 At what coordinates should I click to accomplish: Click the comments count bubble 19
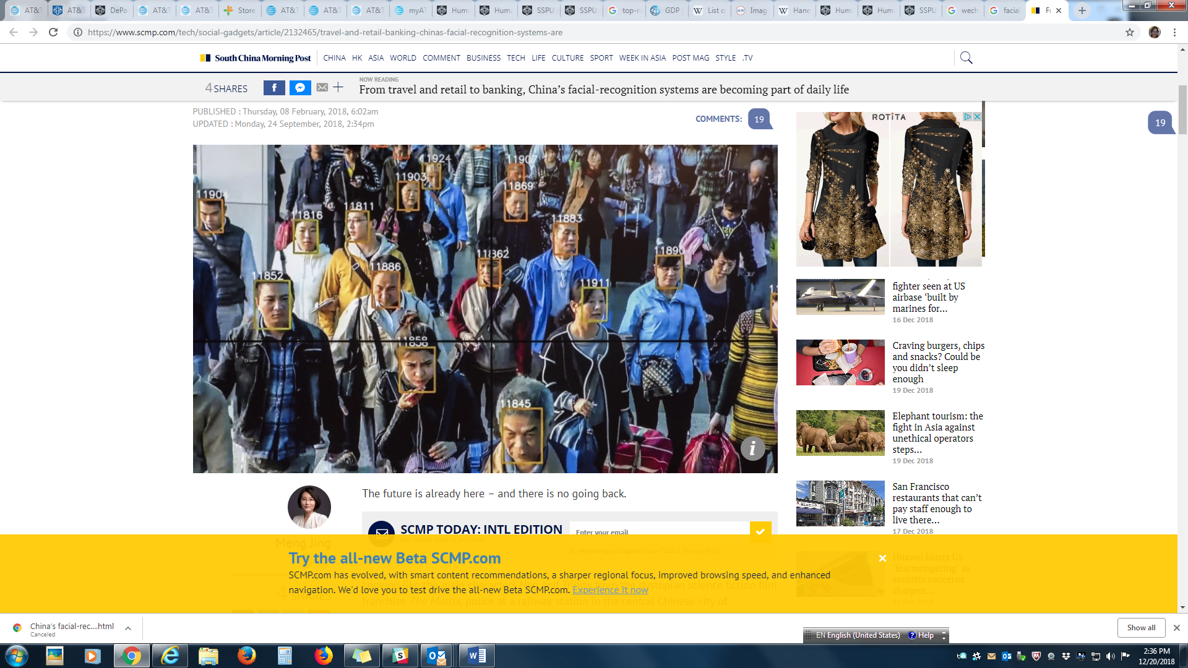[759, 119]
